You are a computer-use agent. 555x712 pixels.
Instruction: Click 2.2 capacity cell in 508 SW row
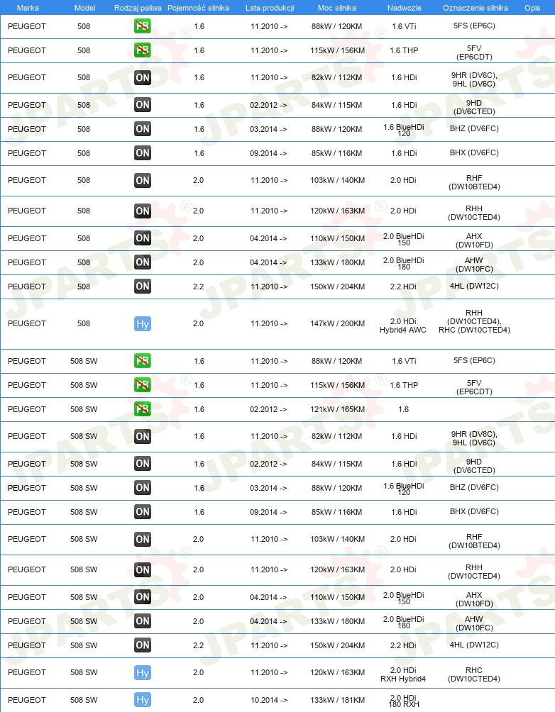198,645
